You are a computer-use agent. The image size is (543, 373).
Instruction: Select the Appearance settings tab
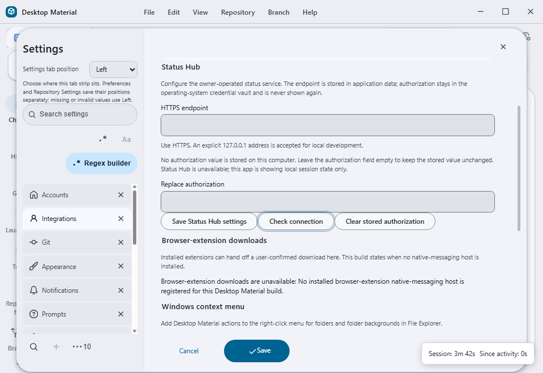click(x=77, y=266)
